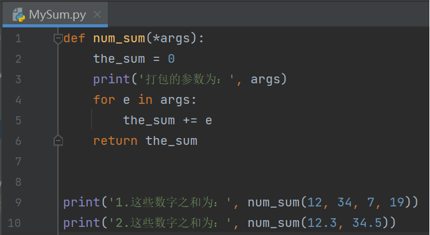Click the number 19 on line 9

click(396, 203)
